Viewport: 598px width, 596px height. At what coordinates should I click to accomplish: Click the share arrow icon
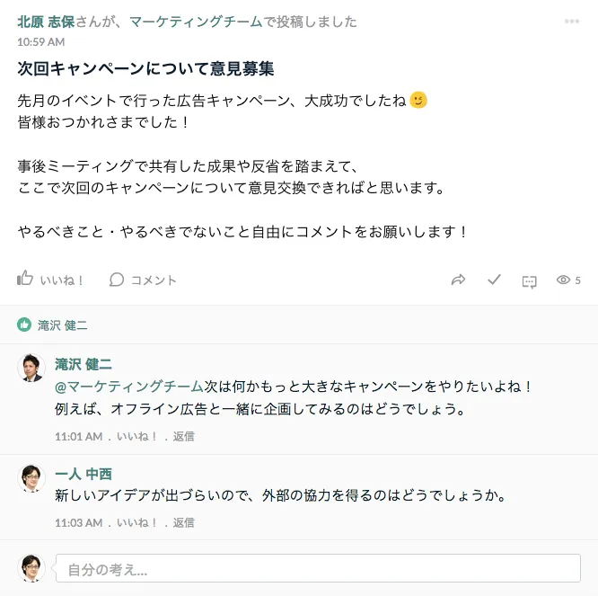click(x=458, y=280)
